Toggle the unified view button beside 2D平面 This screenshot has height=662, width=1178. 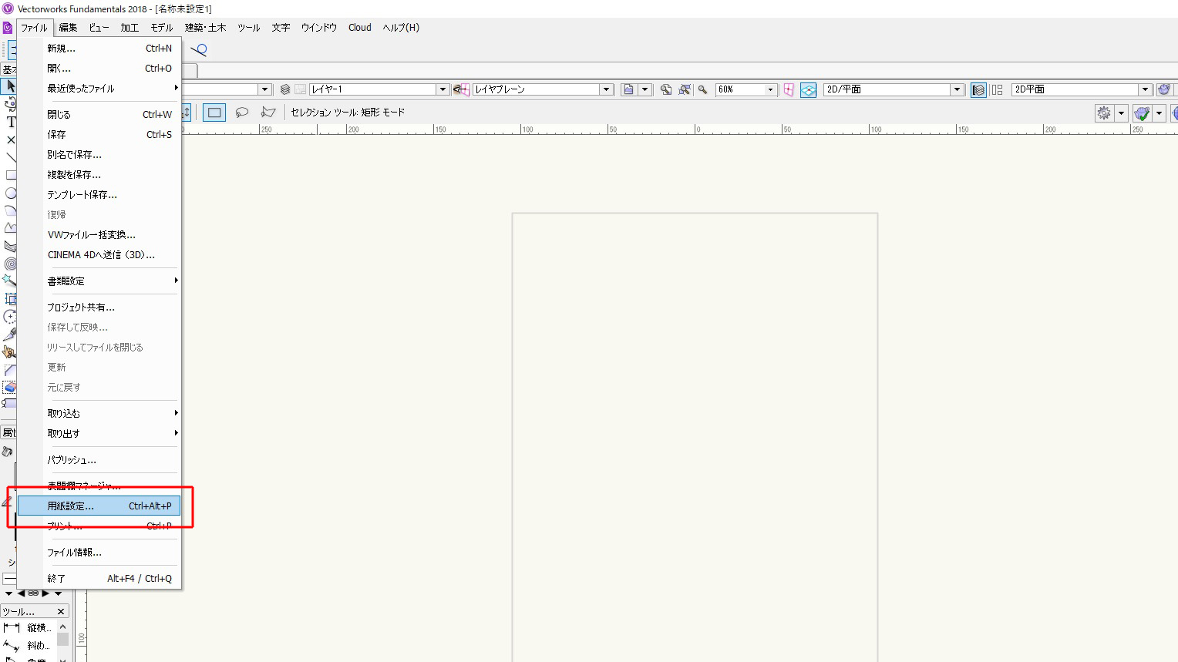pos(978,89)
